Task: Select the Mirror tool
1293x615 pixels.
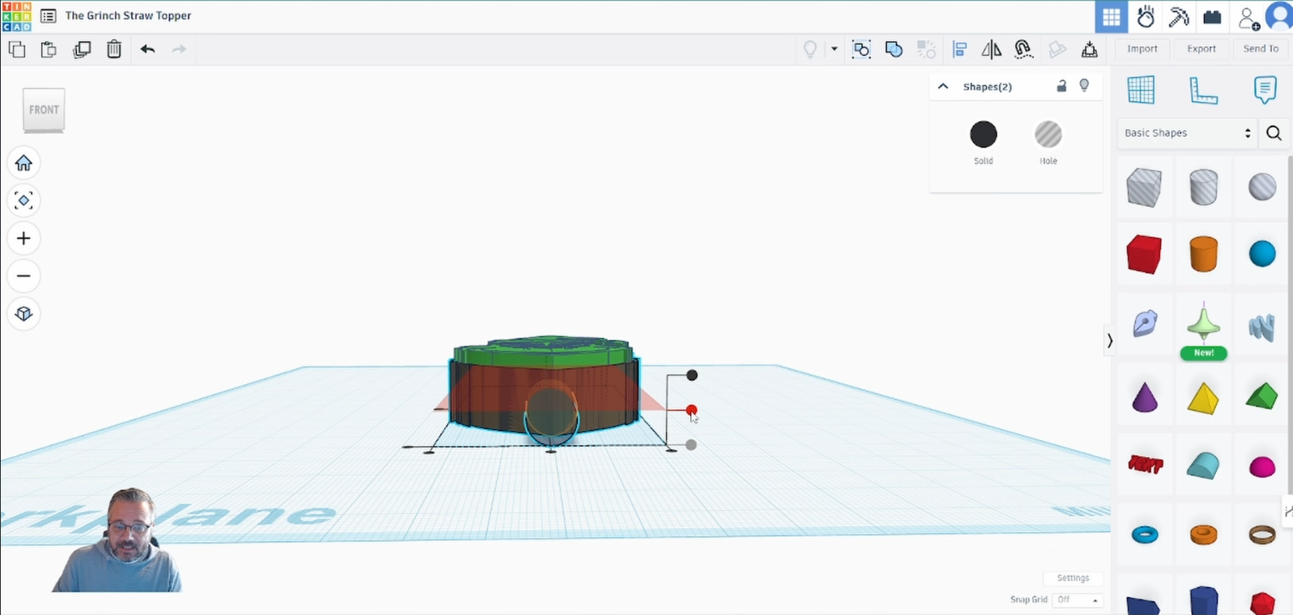Action: click(x=992, y=50)
